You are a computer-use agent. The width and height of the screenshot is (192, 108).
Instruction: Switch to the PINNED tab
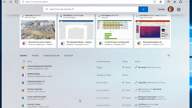[35, 55]
